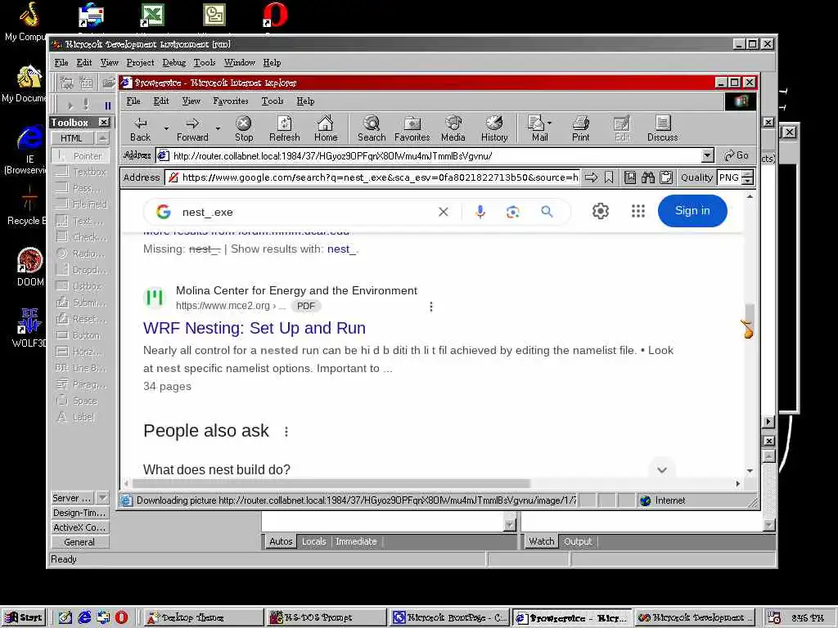Open the ActiveX Controls tab in Toolbox
Screen dimensions: 838x628
pos(79,527)
